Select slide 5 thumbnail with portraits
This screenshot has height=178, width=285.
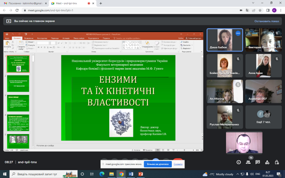pyautogui.click(x=18, y=141)
